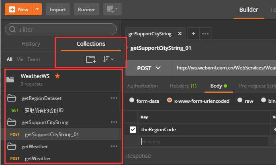This screenshot has height=165, width=276.
Task: Uncheck the theRegionCode parameter checkbox
Action: (133, 130)
